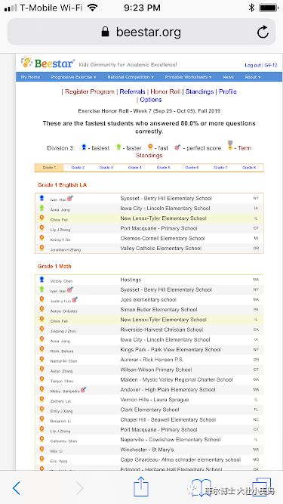
Task: Click blue fastest ribbon beside Victory Chen
Action: [42, 280]
